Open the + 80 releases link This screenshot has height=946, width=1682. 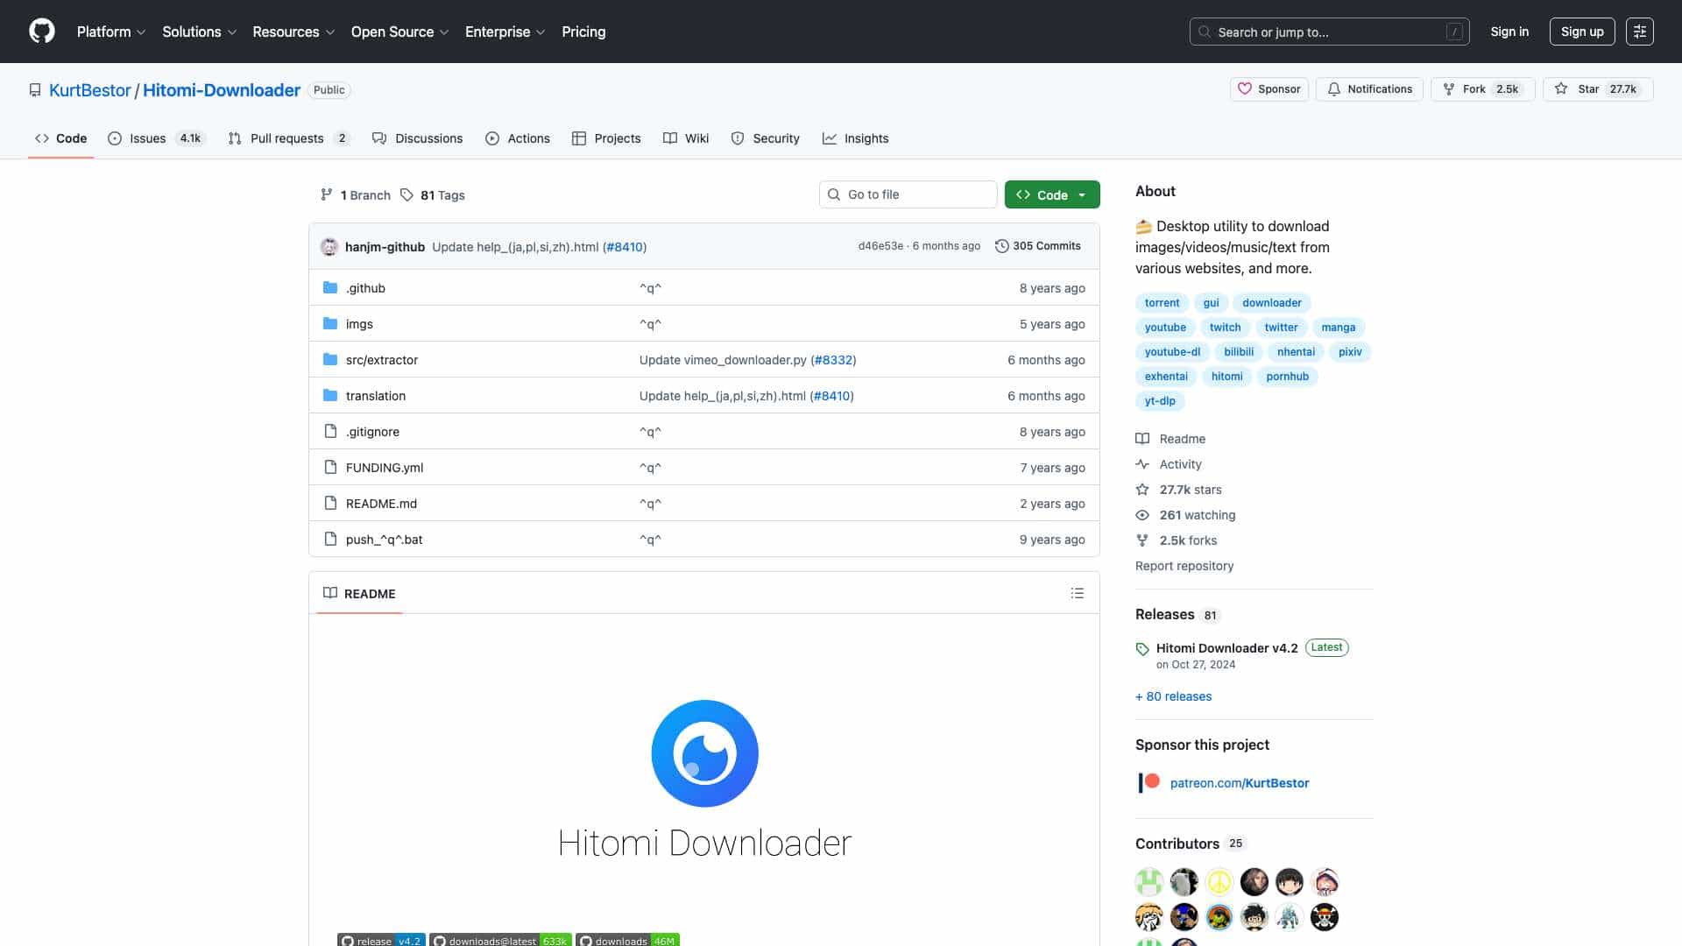pos(1173,696)
